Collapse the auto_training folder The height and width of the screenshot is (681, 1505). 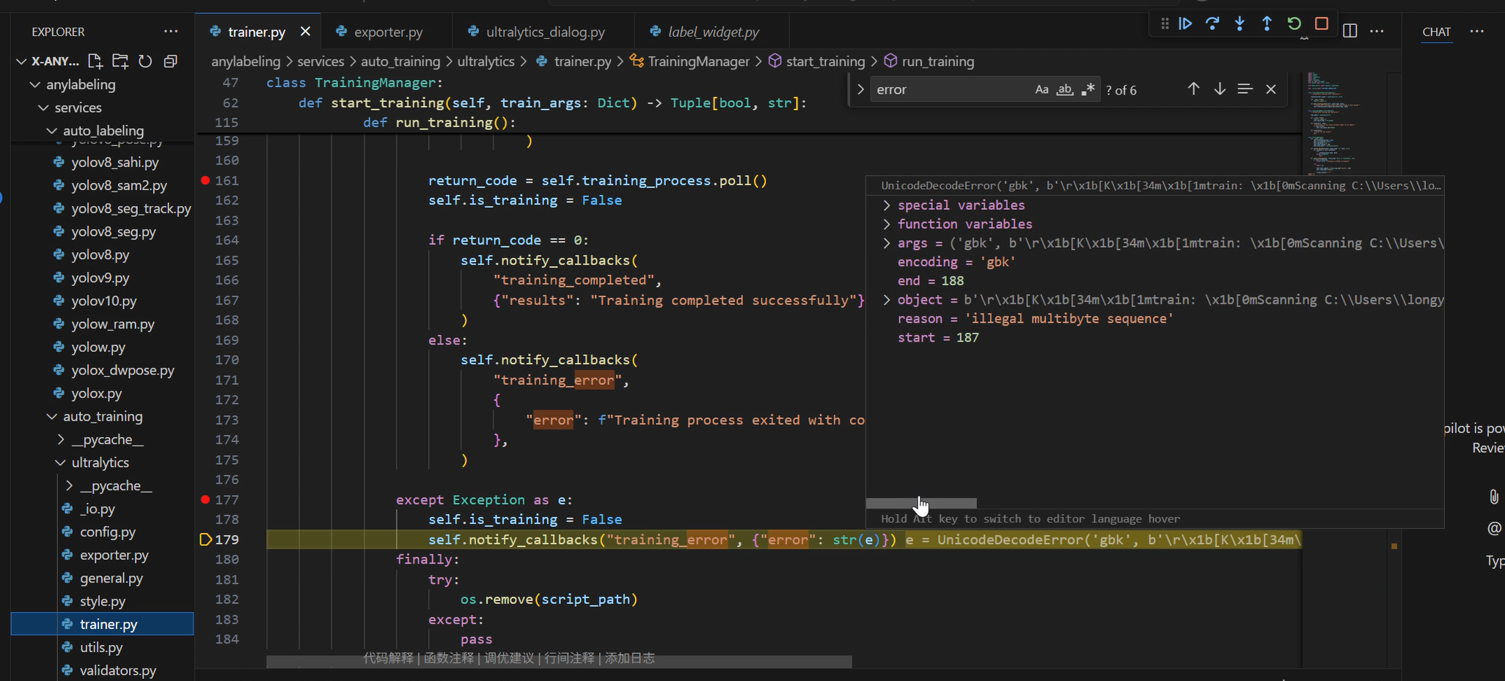click(51, 416)
